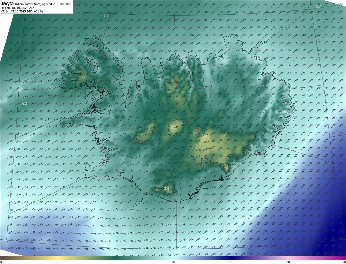346x264 pixels.
Task: Click the valid time 'VT: Þri. 21.10.2025 10Z (+61 h)'
Action: 22,11
